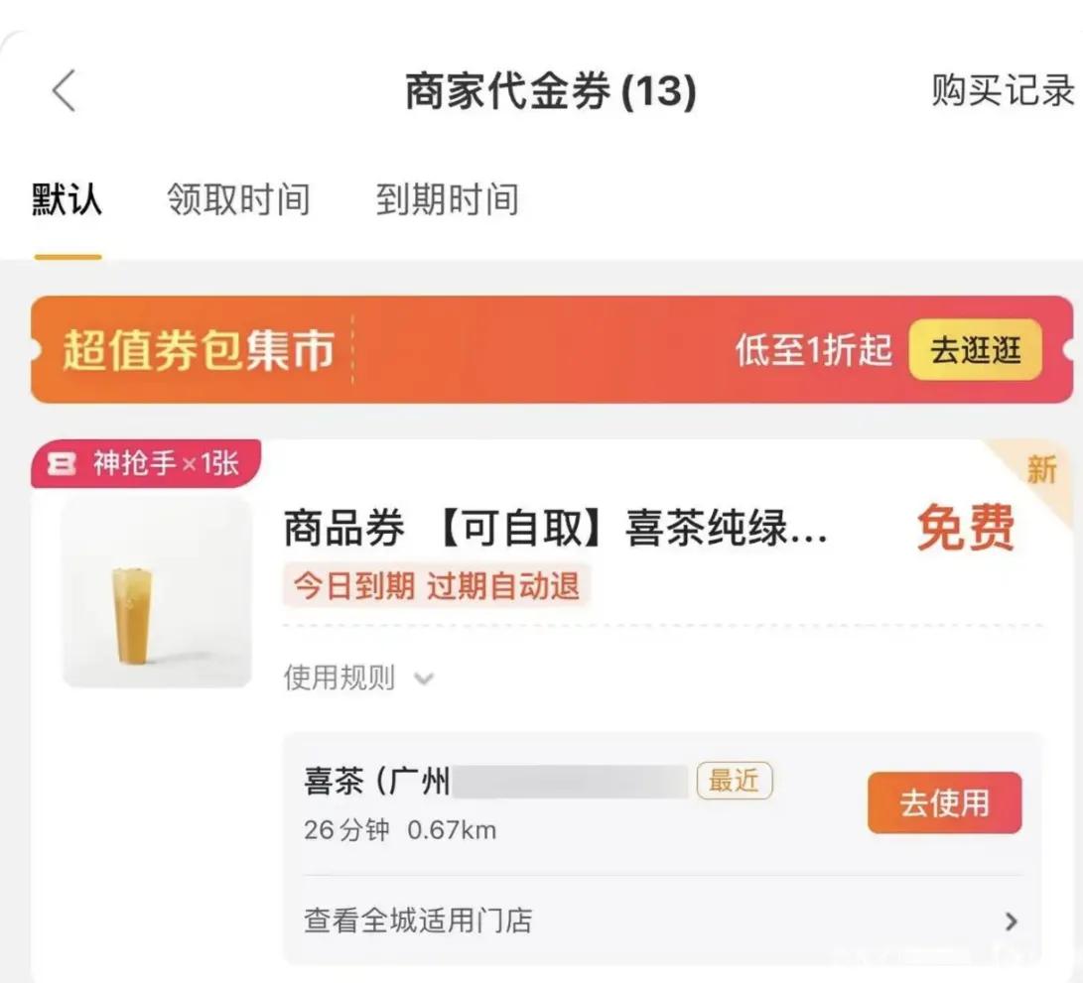Open the 喜茶 drink product thumbnail
The height and width of the screenshot is (983, 1083).
click(x=157, y=593)
